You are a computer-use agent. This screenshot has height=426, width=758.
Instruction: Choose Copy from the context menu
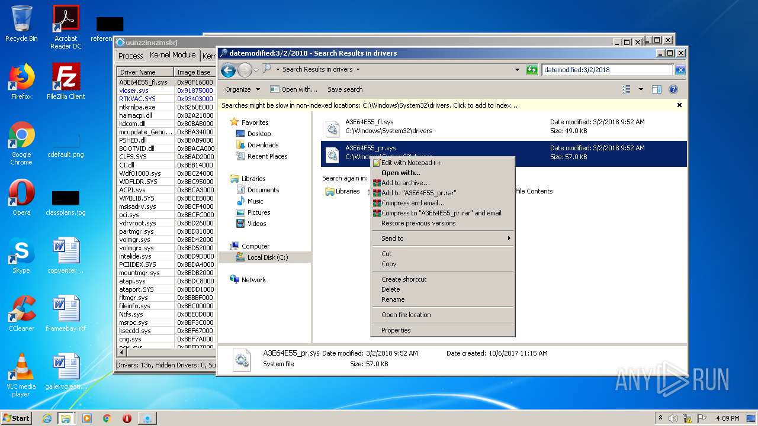[442, 264]
